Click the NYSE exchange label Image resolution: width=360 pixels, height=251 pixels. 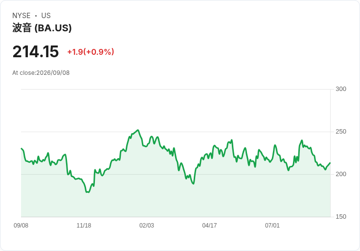point(22,16)
